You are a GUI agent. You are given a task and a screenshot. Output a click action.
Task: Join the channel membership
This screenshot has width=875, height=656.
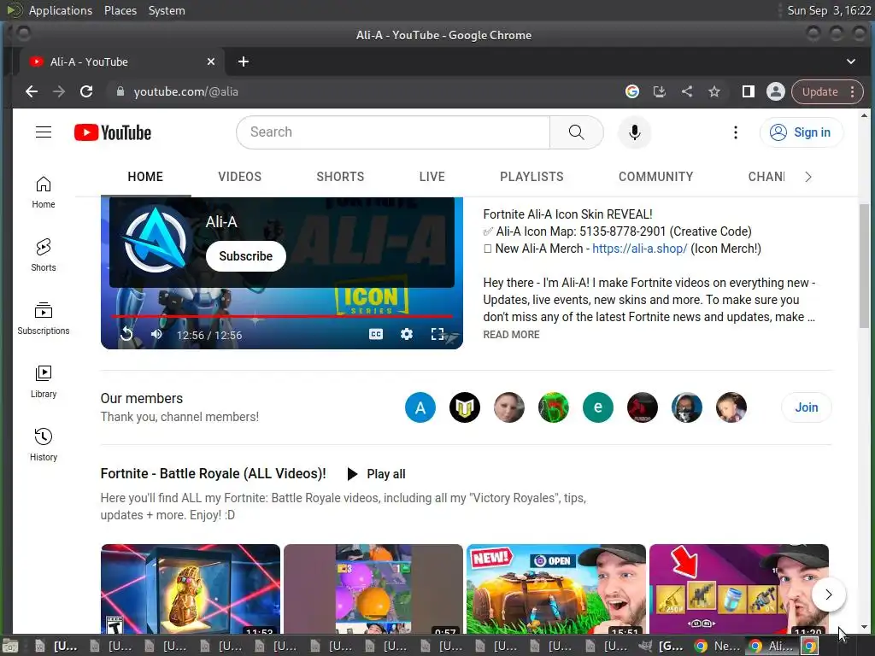pyautogui.click(x=807, y=407)
